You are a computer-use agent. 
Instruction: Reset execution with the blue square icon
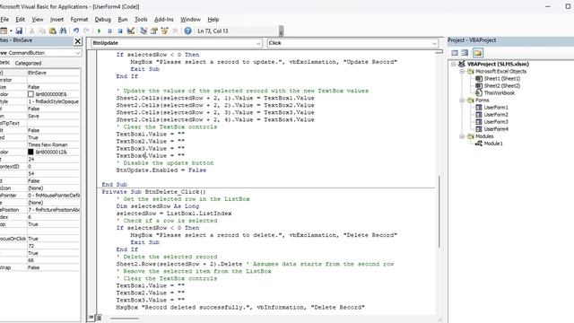coord(120,31)
